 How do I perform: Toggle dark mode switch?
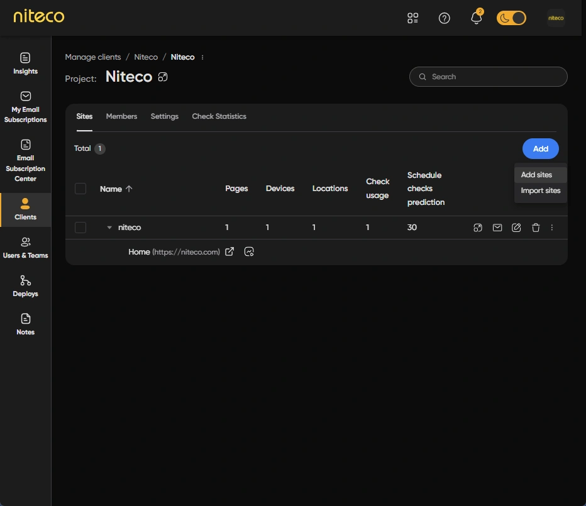pos(511,18)
